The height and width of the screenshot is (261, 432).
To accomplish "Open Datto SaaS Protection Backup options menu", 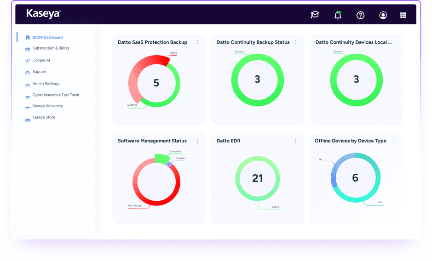I will 197,42.
